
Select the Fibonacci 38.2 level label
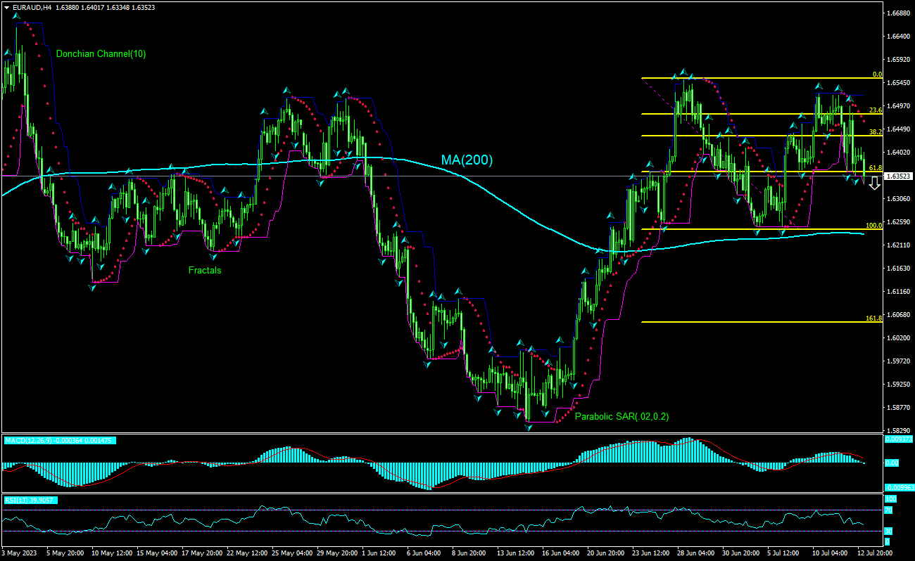coord(875,131)
